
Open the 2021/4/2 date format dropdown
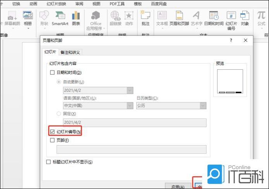(130, 90)
